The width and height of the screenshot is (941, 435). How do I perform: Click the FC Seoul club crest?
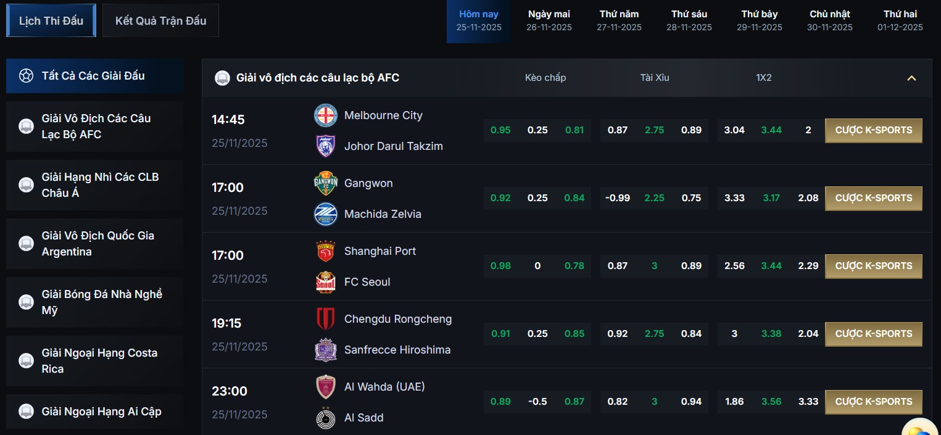(325, 282)
